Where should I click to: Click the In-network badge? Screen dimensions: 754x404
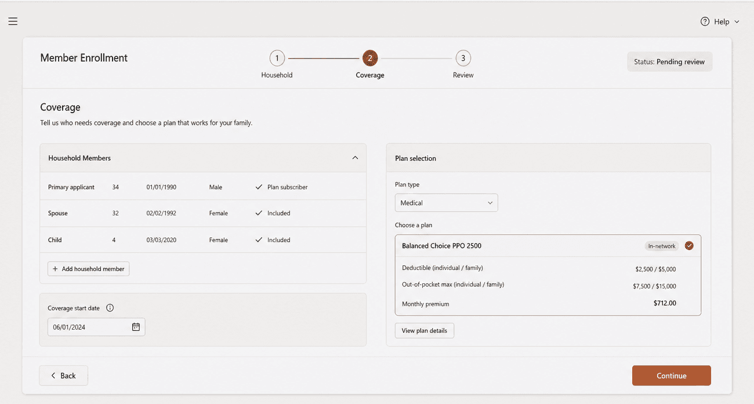(662, 246)
